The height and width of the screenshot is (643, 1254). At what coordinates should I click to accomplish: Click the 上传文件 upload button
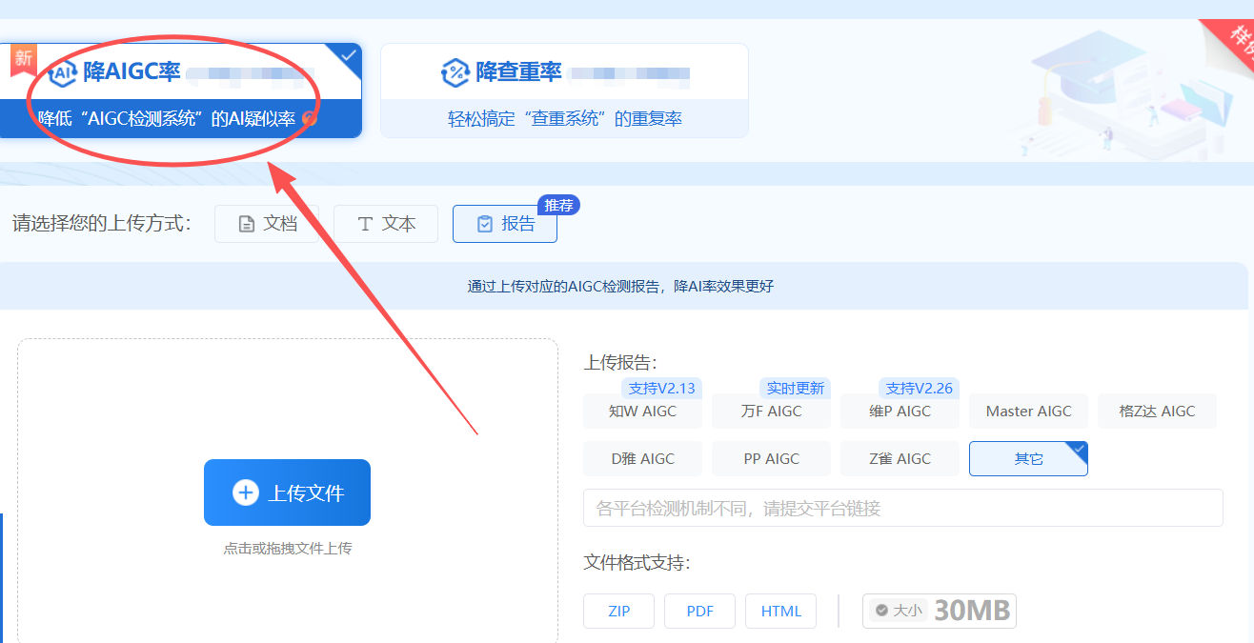pos(287,492)
